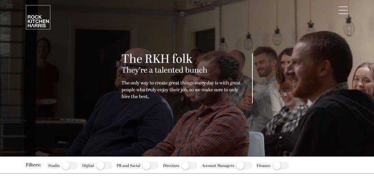Click the Studio filter label
374x184 pixels.
pyautogui.click(x=54, y=166)
